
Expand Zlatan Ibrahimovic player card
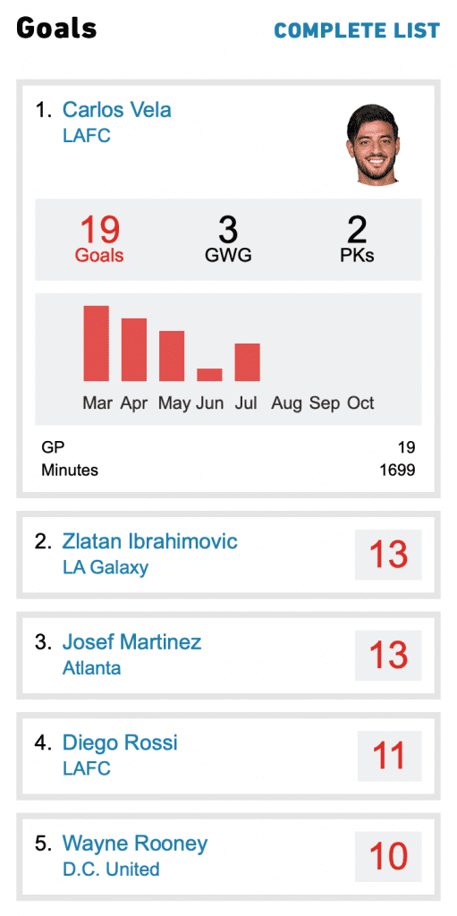(229, 555)
